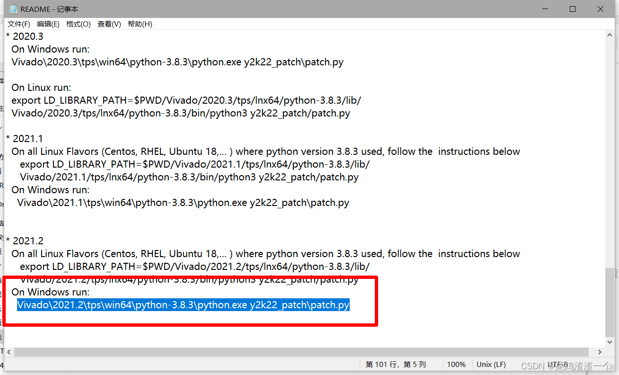
Task: Click 'On Windows run:' under 2021.2
Action: tap(50, 292)
